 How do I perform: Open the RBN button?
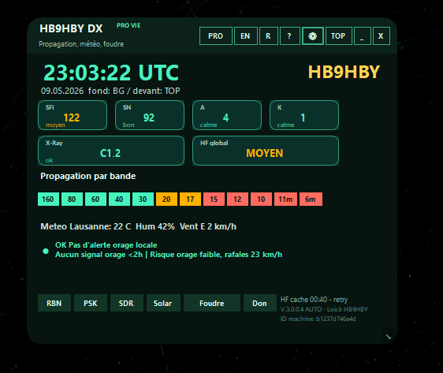54,303
